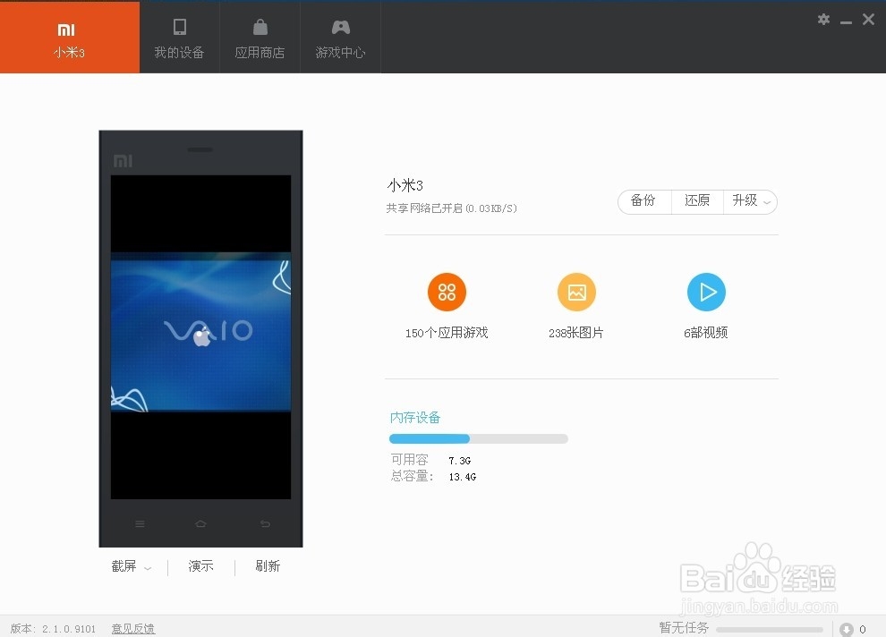Click the 演示 demo button

(201, 565)
